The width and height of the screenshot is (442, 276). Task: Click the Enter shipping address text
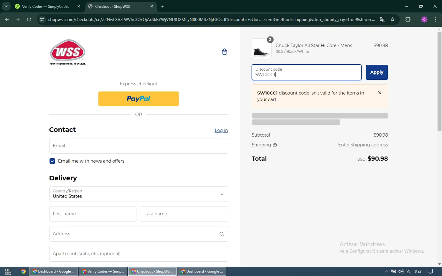(363, 145)
